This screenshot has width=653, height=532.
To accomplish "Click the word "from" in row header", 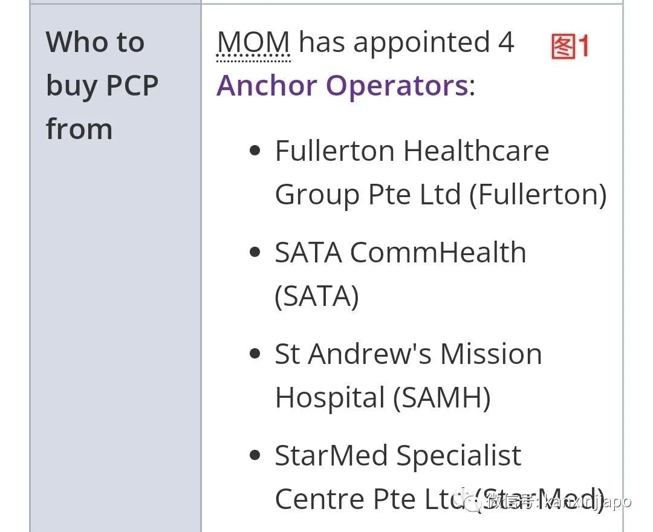I will [79, 129].
